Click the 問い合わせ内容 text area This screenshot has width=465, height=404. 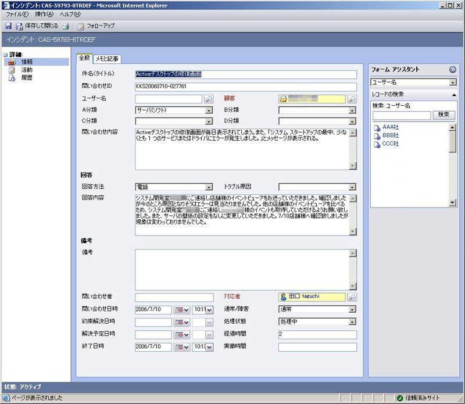[246, 149]
